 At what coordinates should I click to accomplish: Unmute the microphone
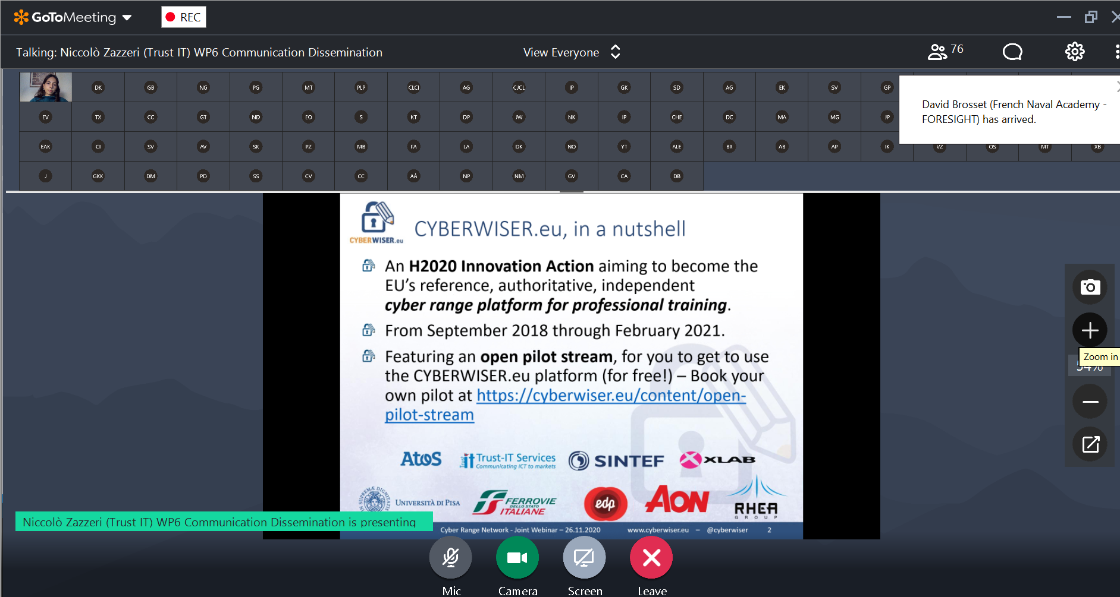coord(451,558)
